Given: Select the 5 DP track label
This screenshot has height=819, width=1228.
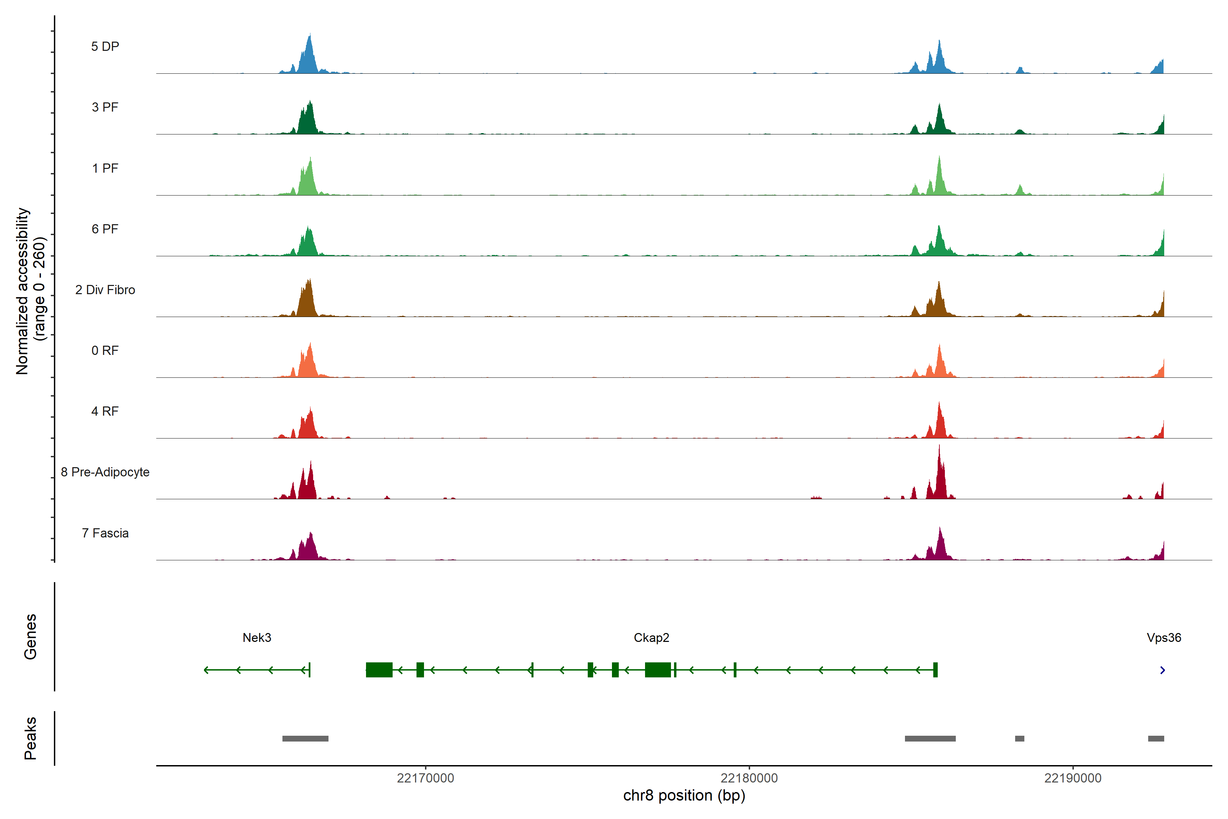Looking at the screenshot, I should coord(105,46).
